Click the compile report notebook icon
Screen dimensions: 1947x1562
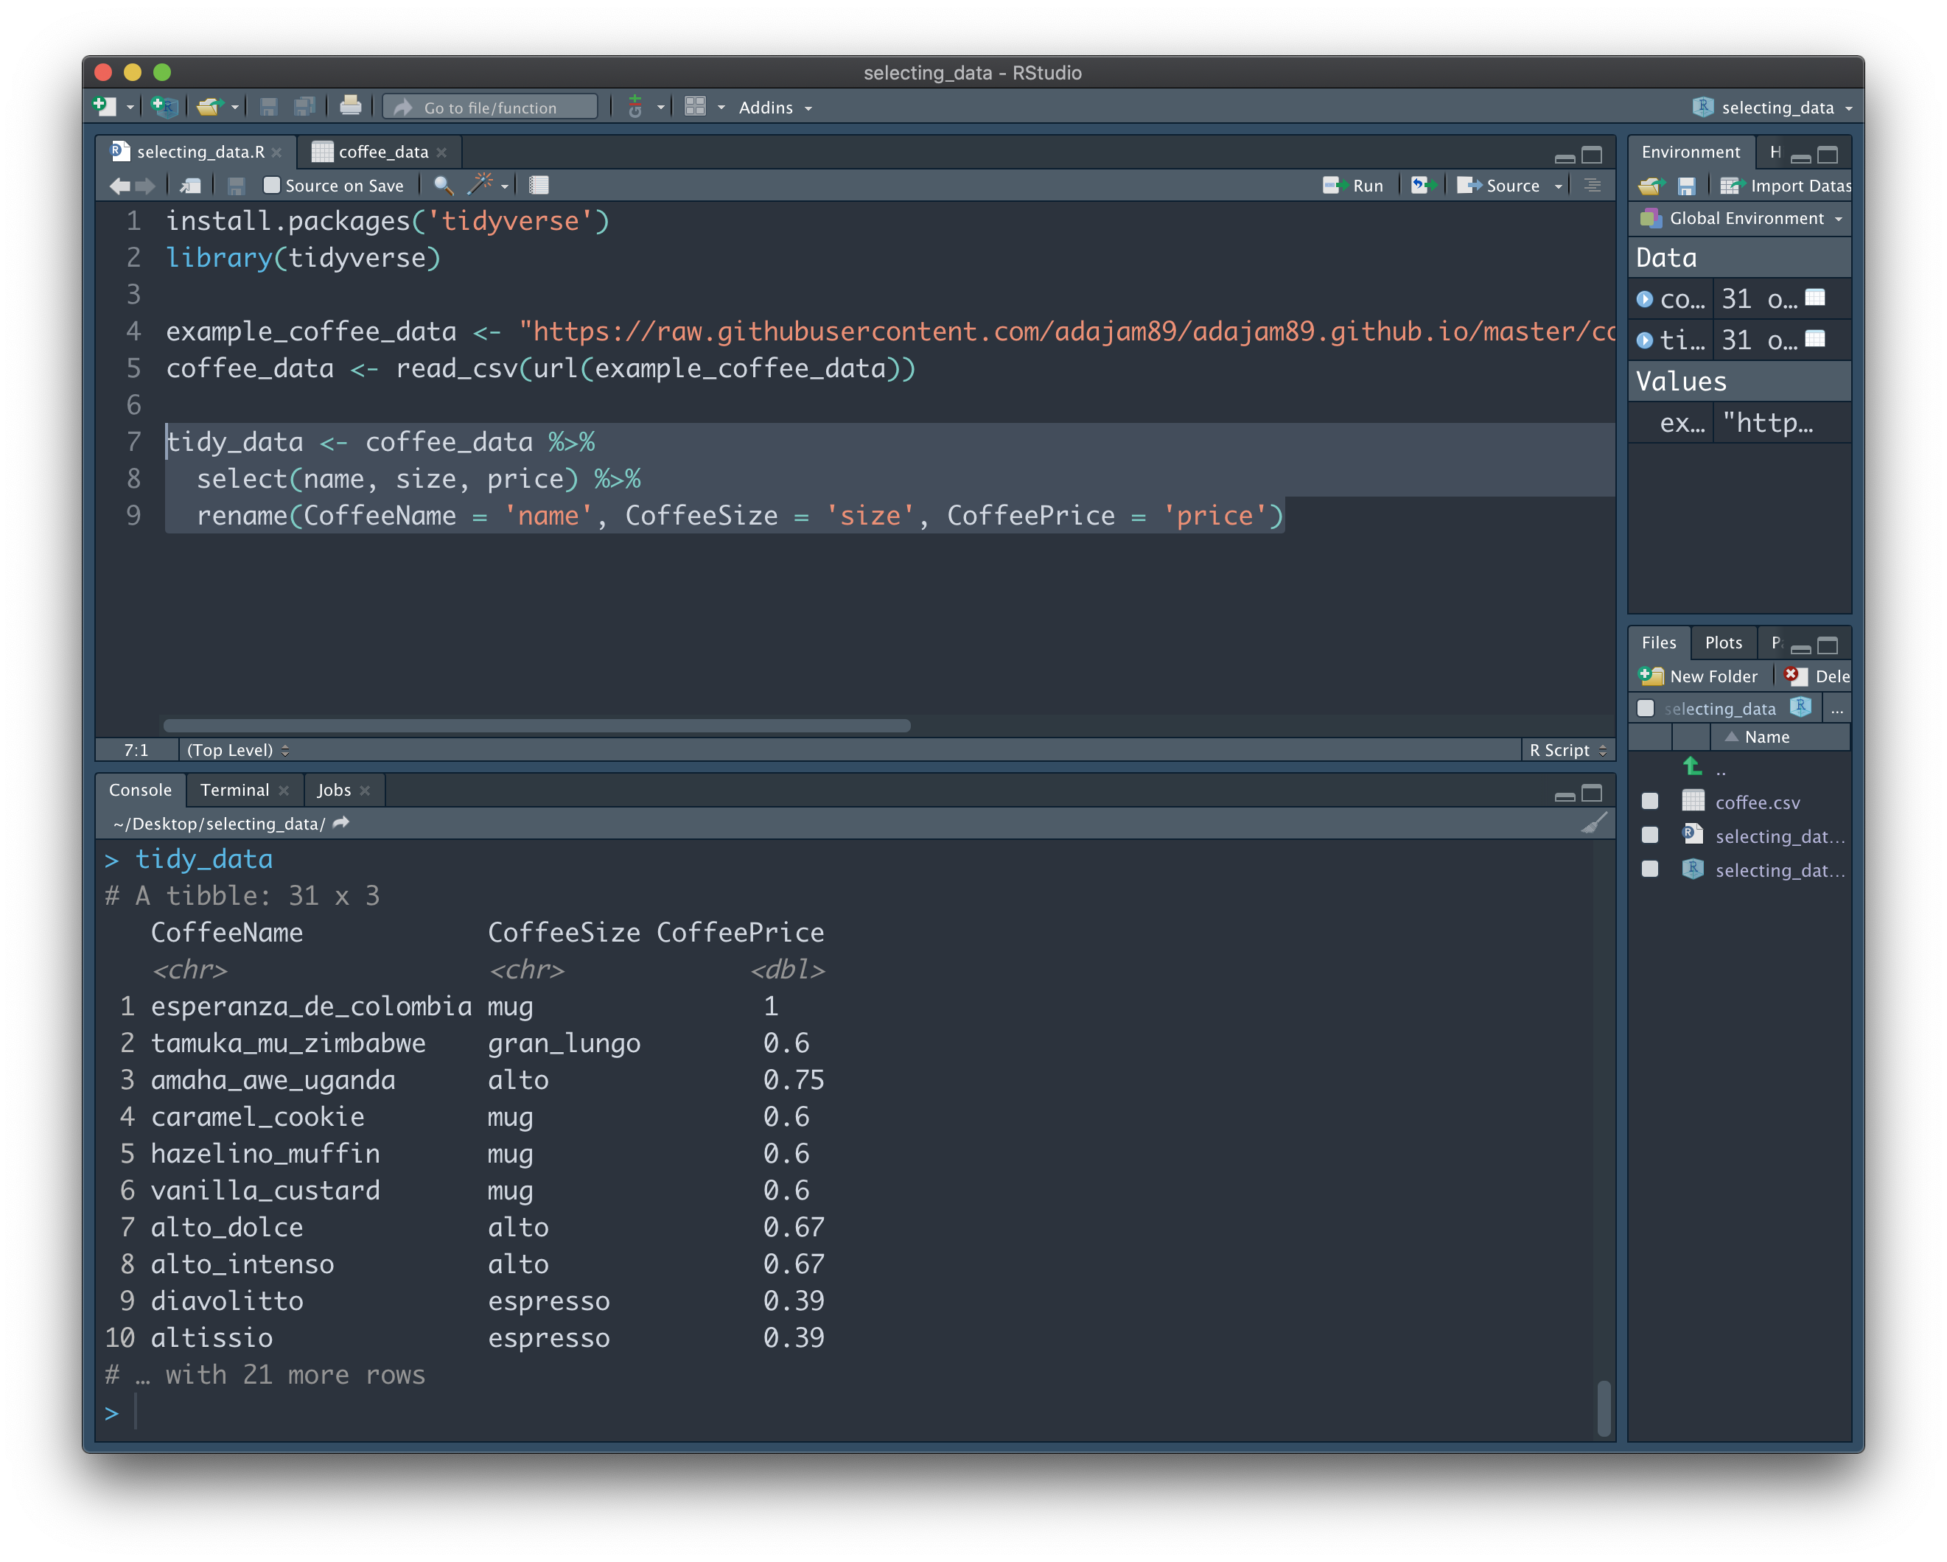tap(538, 185)
